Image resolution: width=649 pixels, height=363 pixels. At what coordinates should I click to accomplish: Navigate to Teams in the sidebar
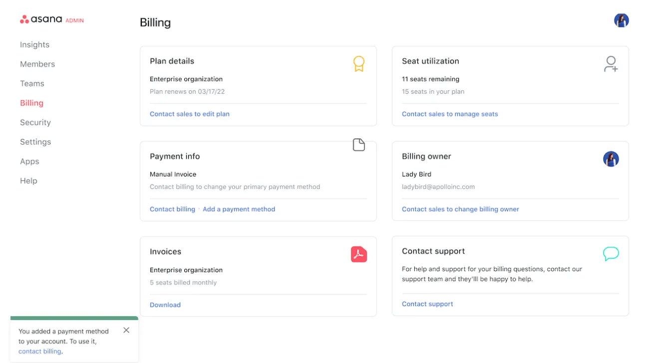point(32,84)
